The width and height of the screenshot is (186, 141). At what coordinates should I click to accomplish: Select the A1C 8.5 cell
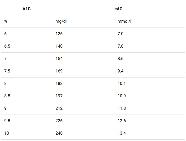pos(7,96)
